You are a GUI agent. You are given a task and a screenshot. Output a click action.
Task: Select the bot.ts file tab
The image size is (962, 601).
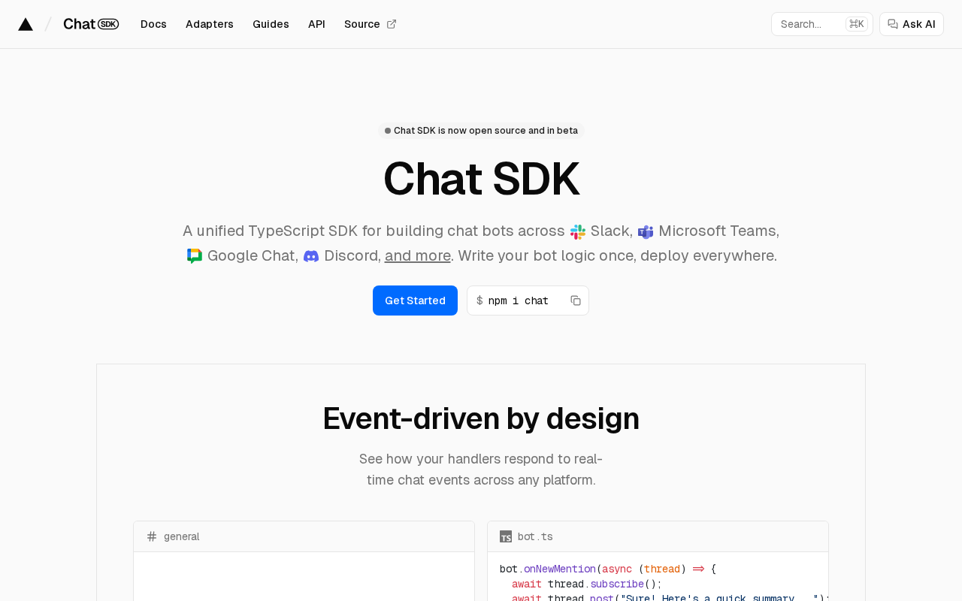click(x=658, y=536)
